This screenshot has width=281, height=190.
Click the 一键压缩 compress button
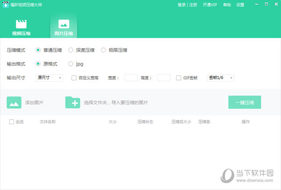coord(244,102)
